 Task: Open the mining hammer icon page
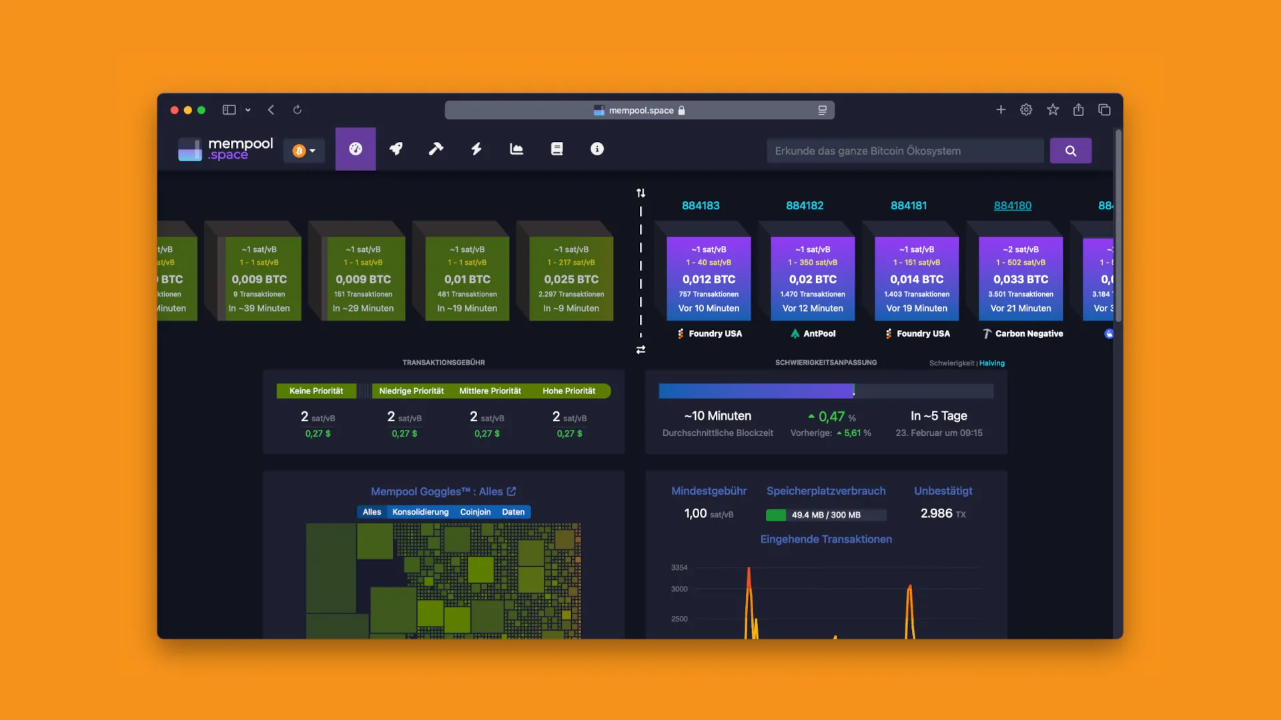coord(436,149)
